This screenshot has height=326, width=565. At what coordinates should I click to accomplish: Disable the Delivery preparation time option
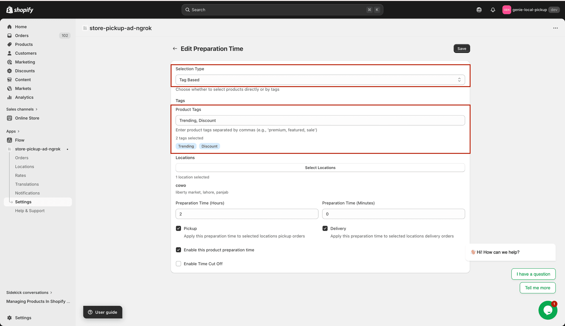coord(325,228)
